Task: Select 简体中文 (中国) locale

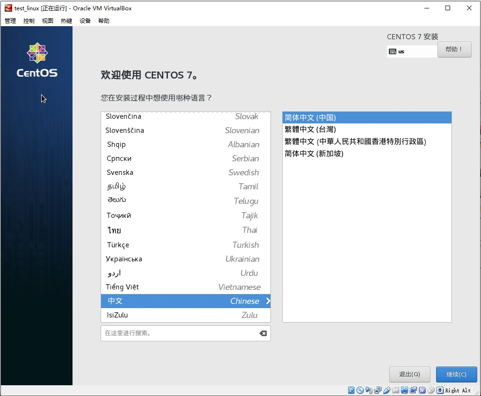Action: pyautogui.click(x=367, y=118)
